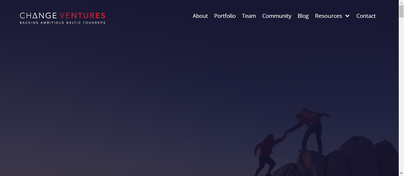Go to the Portfolio page
Image resolution: width=404 pixels, height=176 pixels.
tap(225, 16)
